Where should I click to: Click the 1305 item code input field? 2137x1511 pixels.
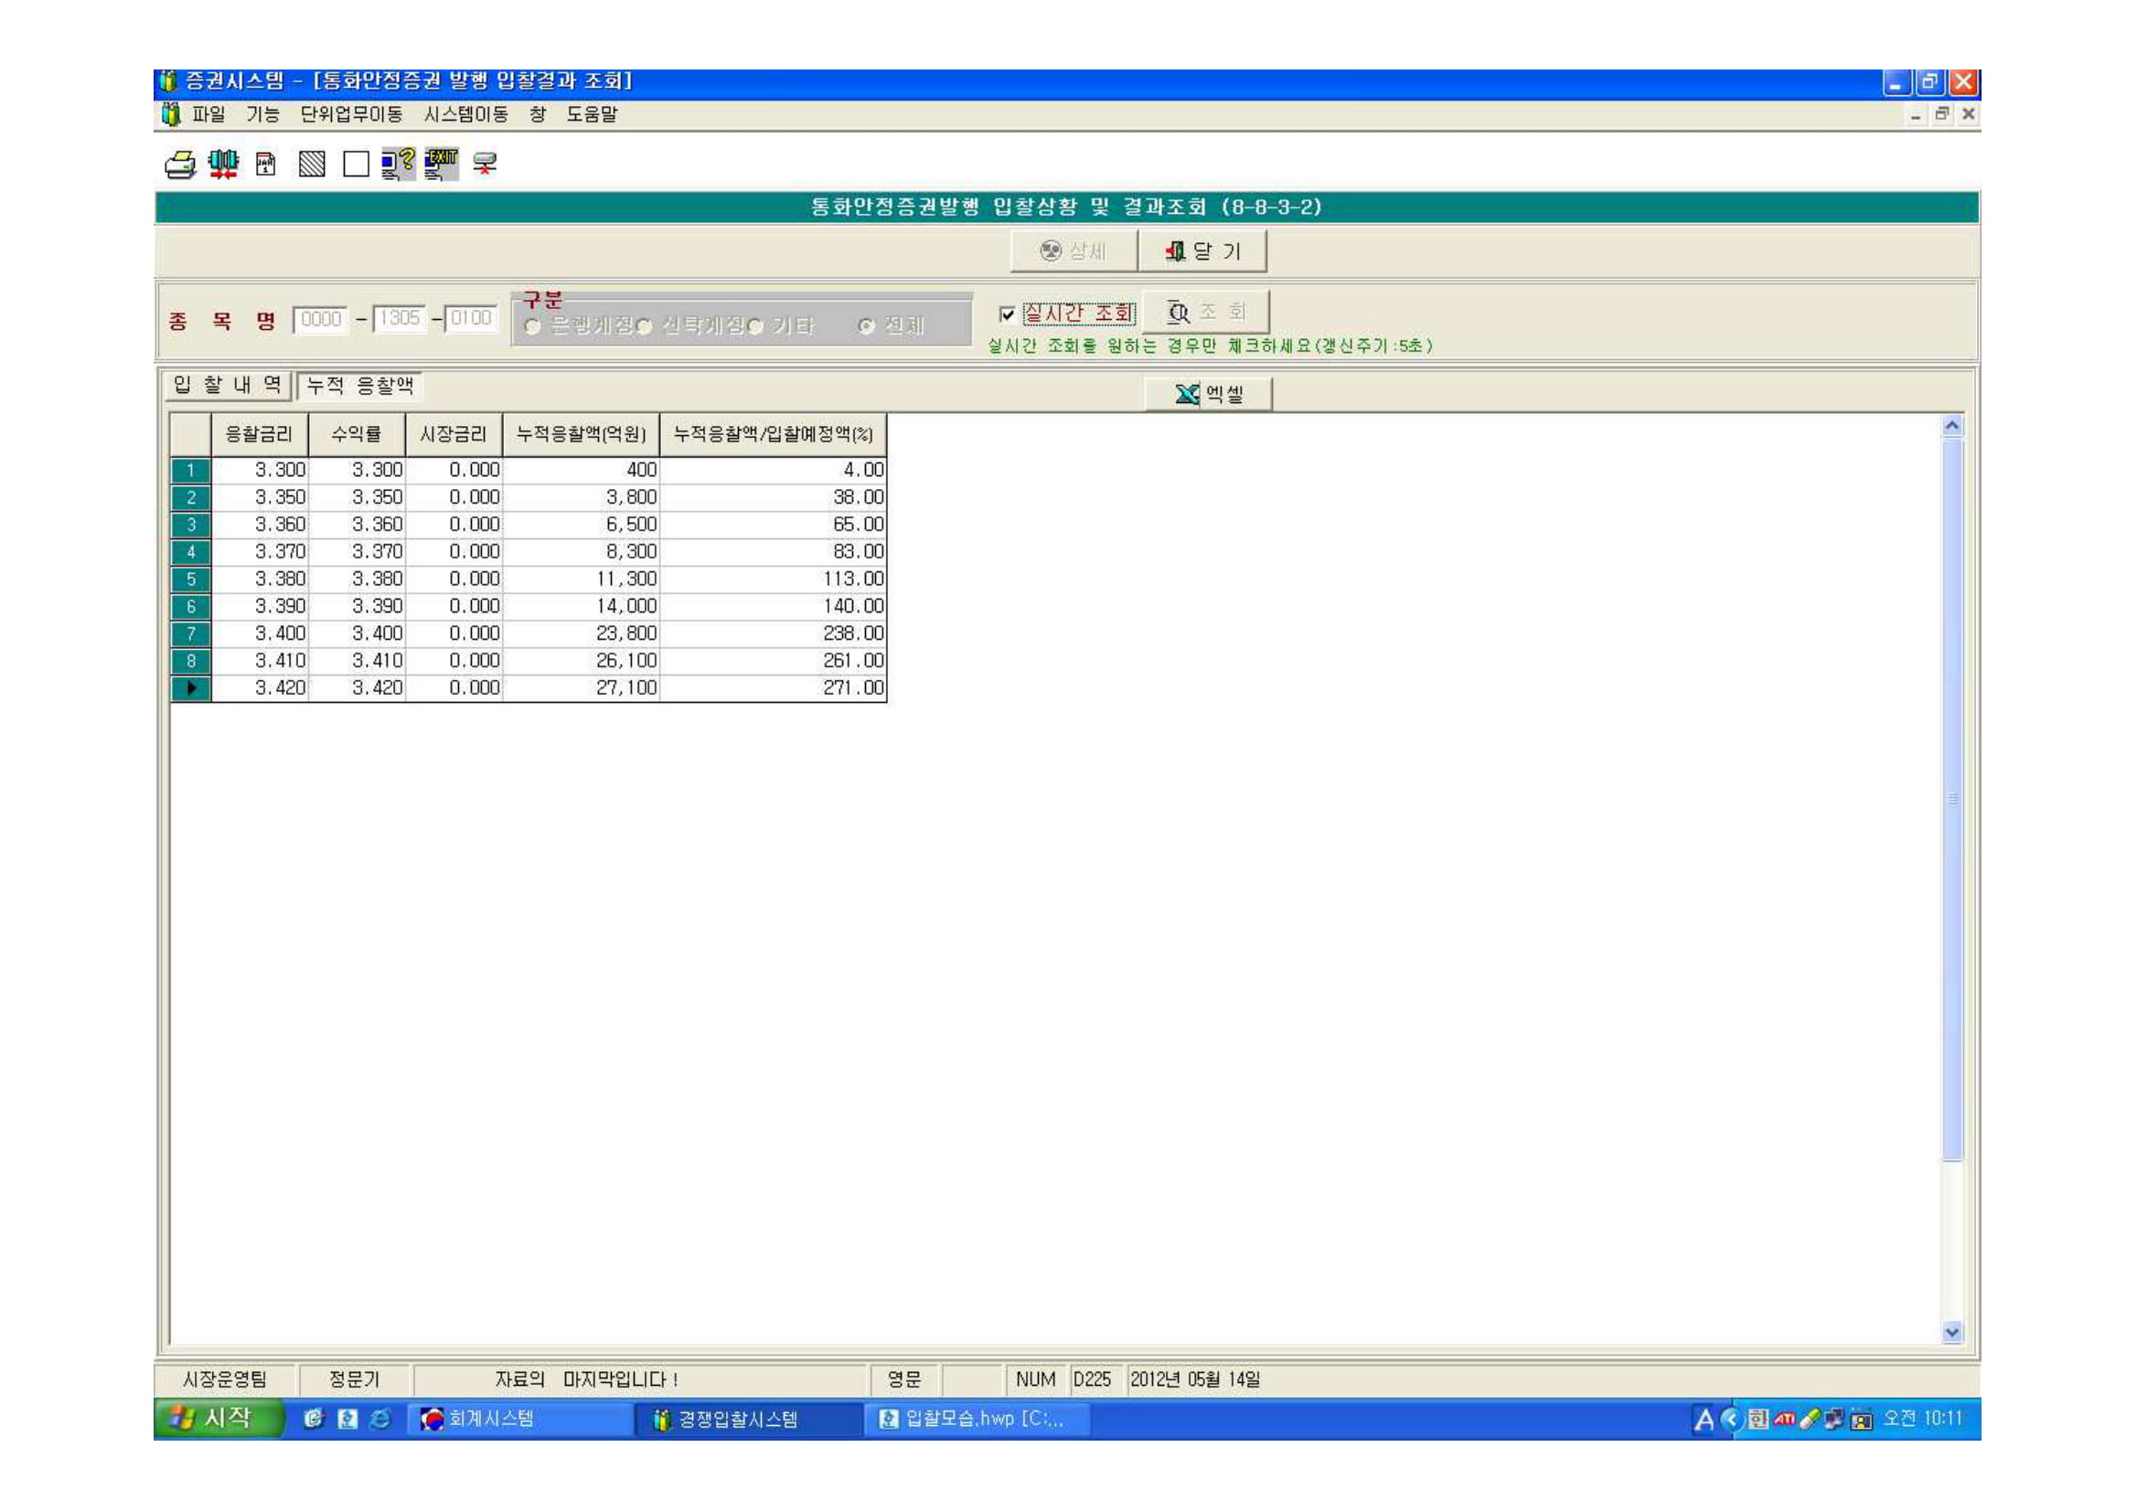400,318
